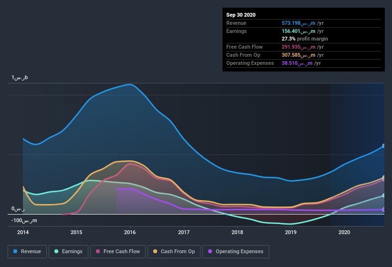Toggle the Operating Expenses legend button

tap(236, 252)
